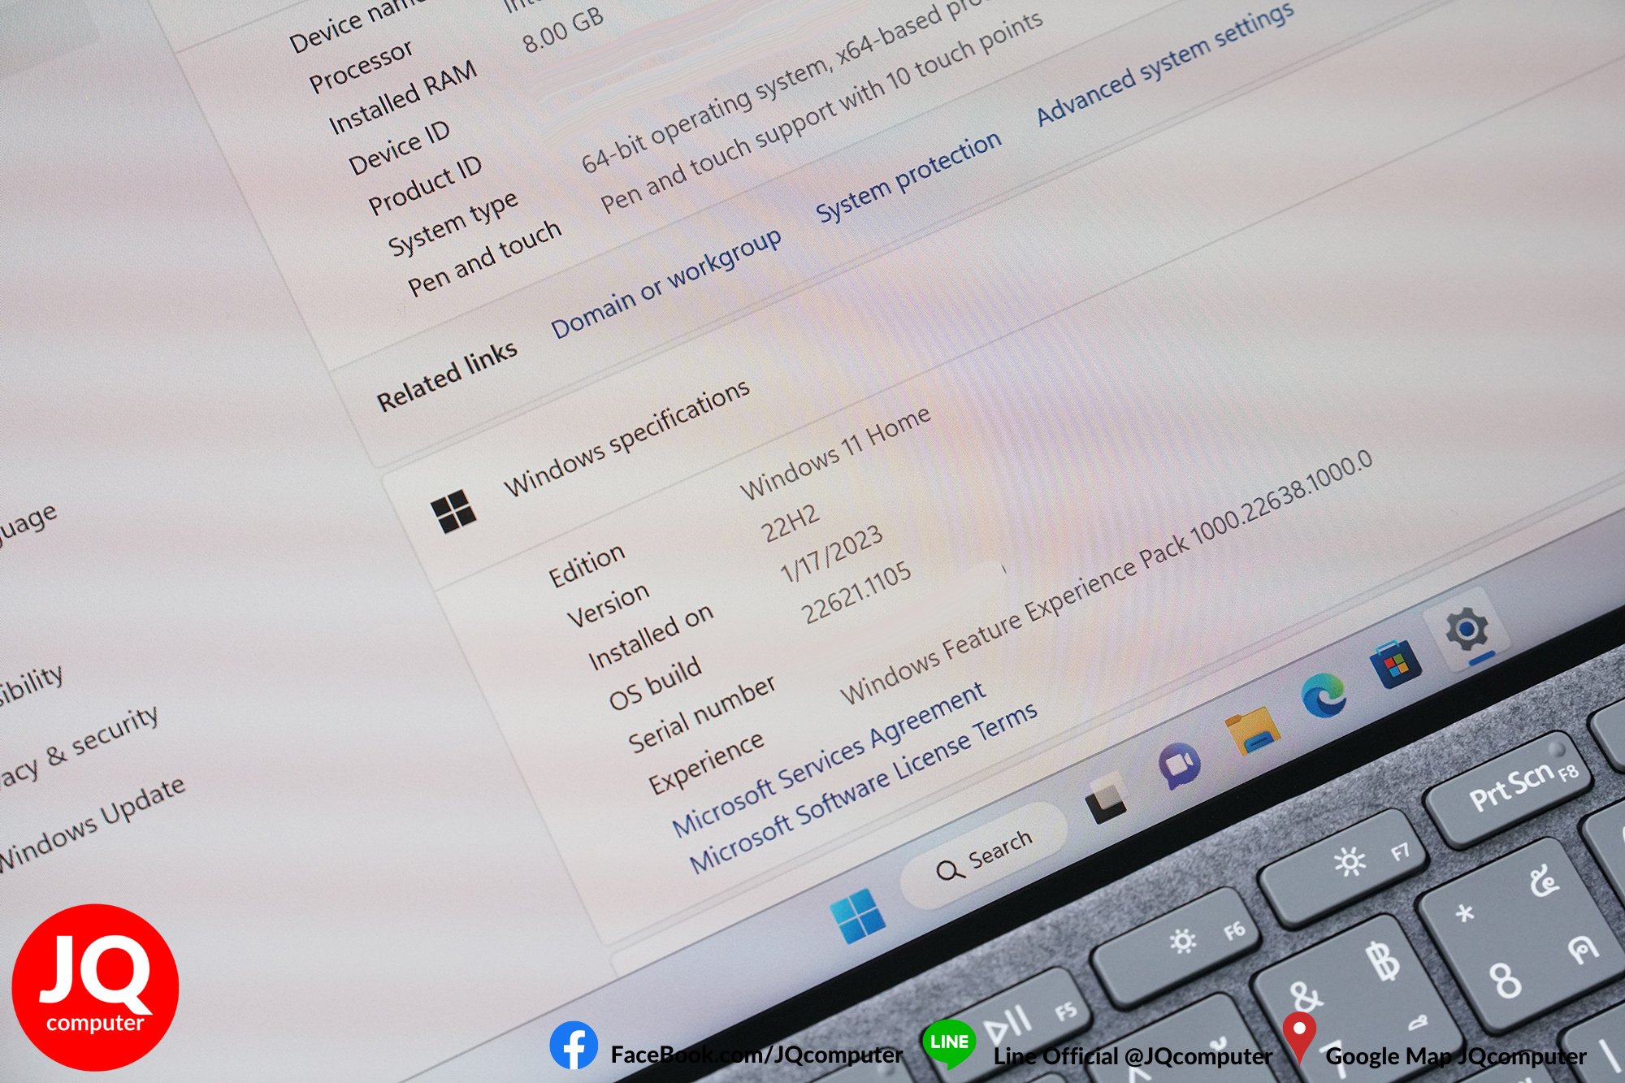The height and width of the screenshot is (1083, 1625).
Task: Open the System protection link
Action: click(x=908, y=176)
